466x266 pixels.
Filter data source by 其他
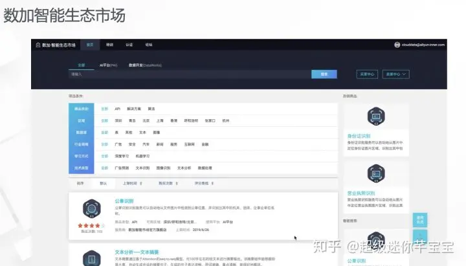(129, 133)
